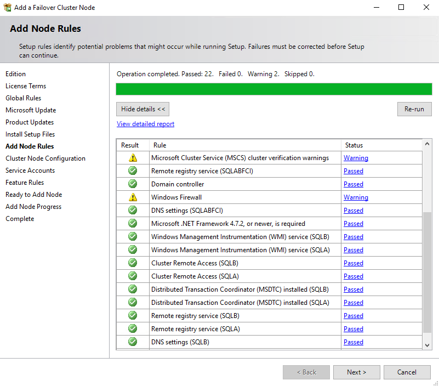Screen dimensions: 439x386
Task: Select the Add Node Progress step
Action: pos(33,207)
